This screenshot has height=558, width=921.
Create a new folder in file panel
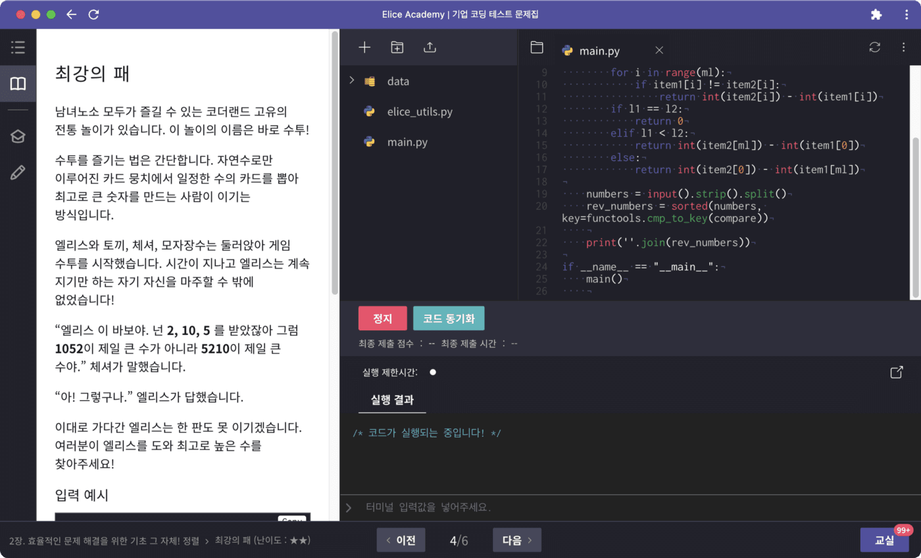pyautogui.click(x=397, y=47)
